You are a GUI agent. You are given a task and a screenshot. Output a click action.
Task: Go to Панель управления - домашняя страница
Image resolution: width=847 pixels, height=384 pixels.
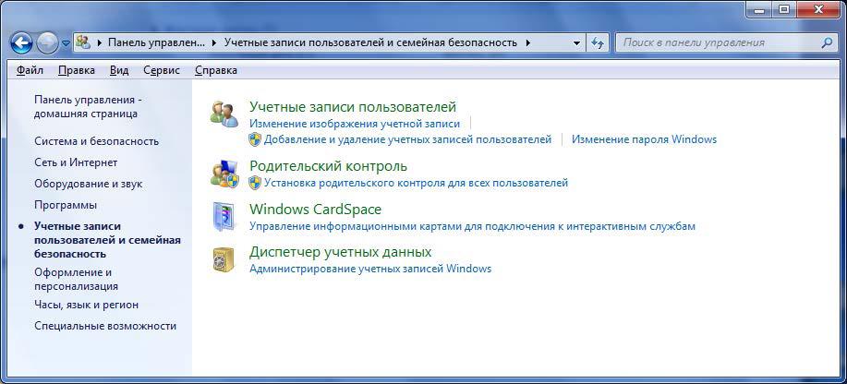tap(88, 107)
